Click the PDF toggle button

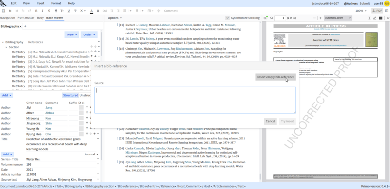click(377, 11)
